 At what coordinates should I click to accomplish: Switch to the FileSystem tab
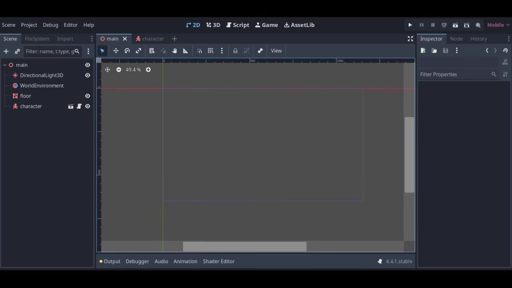[x=37, y=39]
